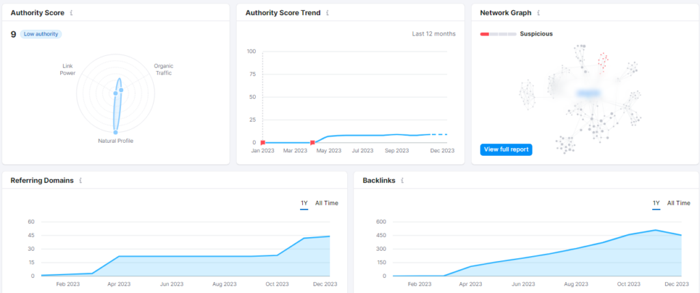This screenshot has width=700, height=293.
Task: Click the Network Graph panel title
Action: pyautogui.click(x=506, y=13)
